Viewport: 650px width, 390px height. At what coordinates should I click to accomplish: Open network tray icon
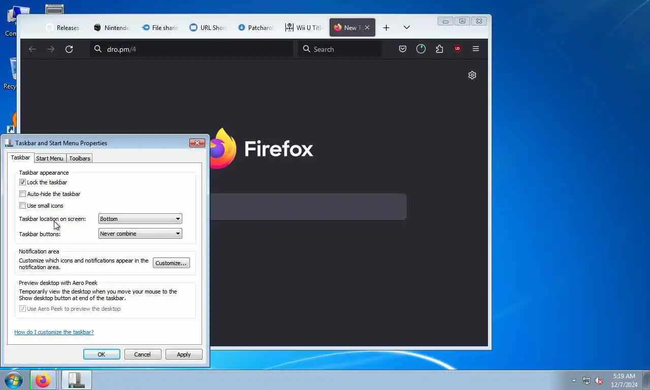(x=587, y=380)
